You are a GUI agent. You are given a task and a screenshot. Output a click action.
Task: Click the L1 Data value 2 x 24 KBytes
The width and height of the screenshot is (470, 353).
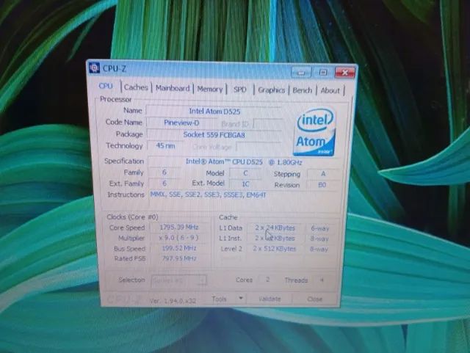[x=275, y=228]
